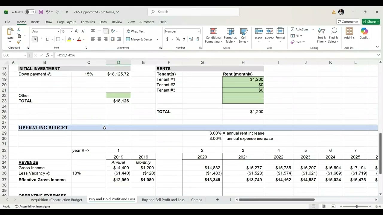The image size is (383, 215).
Task: Open the Buy and Sell Profit and Loss sheet
Action: point(163,200)
